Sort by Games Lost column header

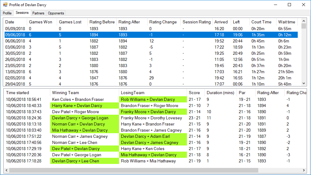72,22
